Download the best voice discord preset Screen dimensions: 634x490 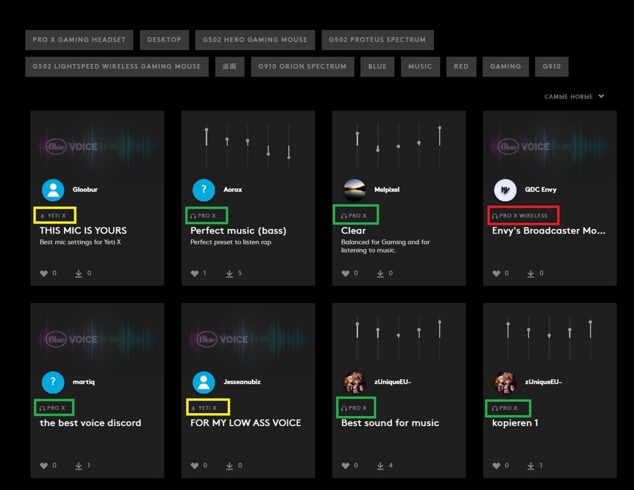click(x=78, y=466)
